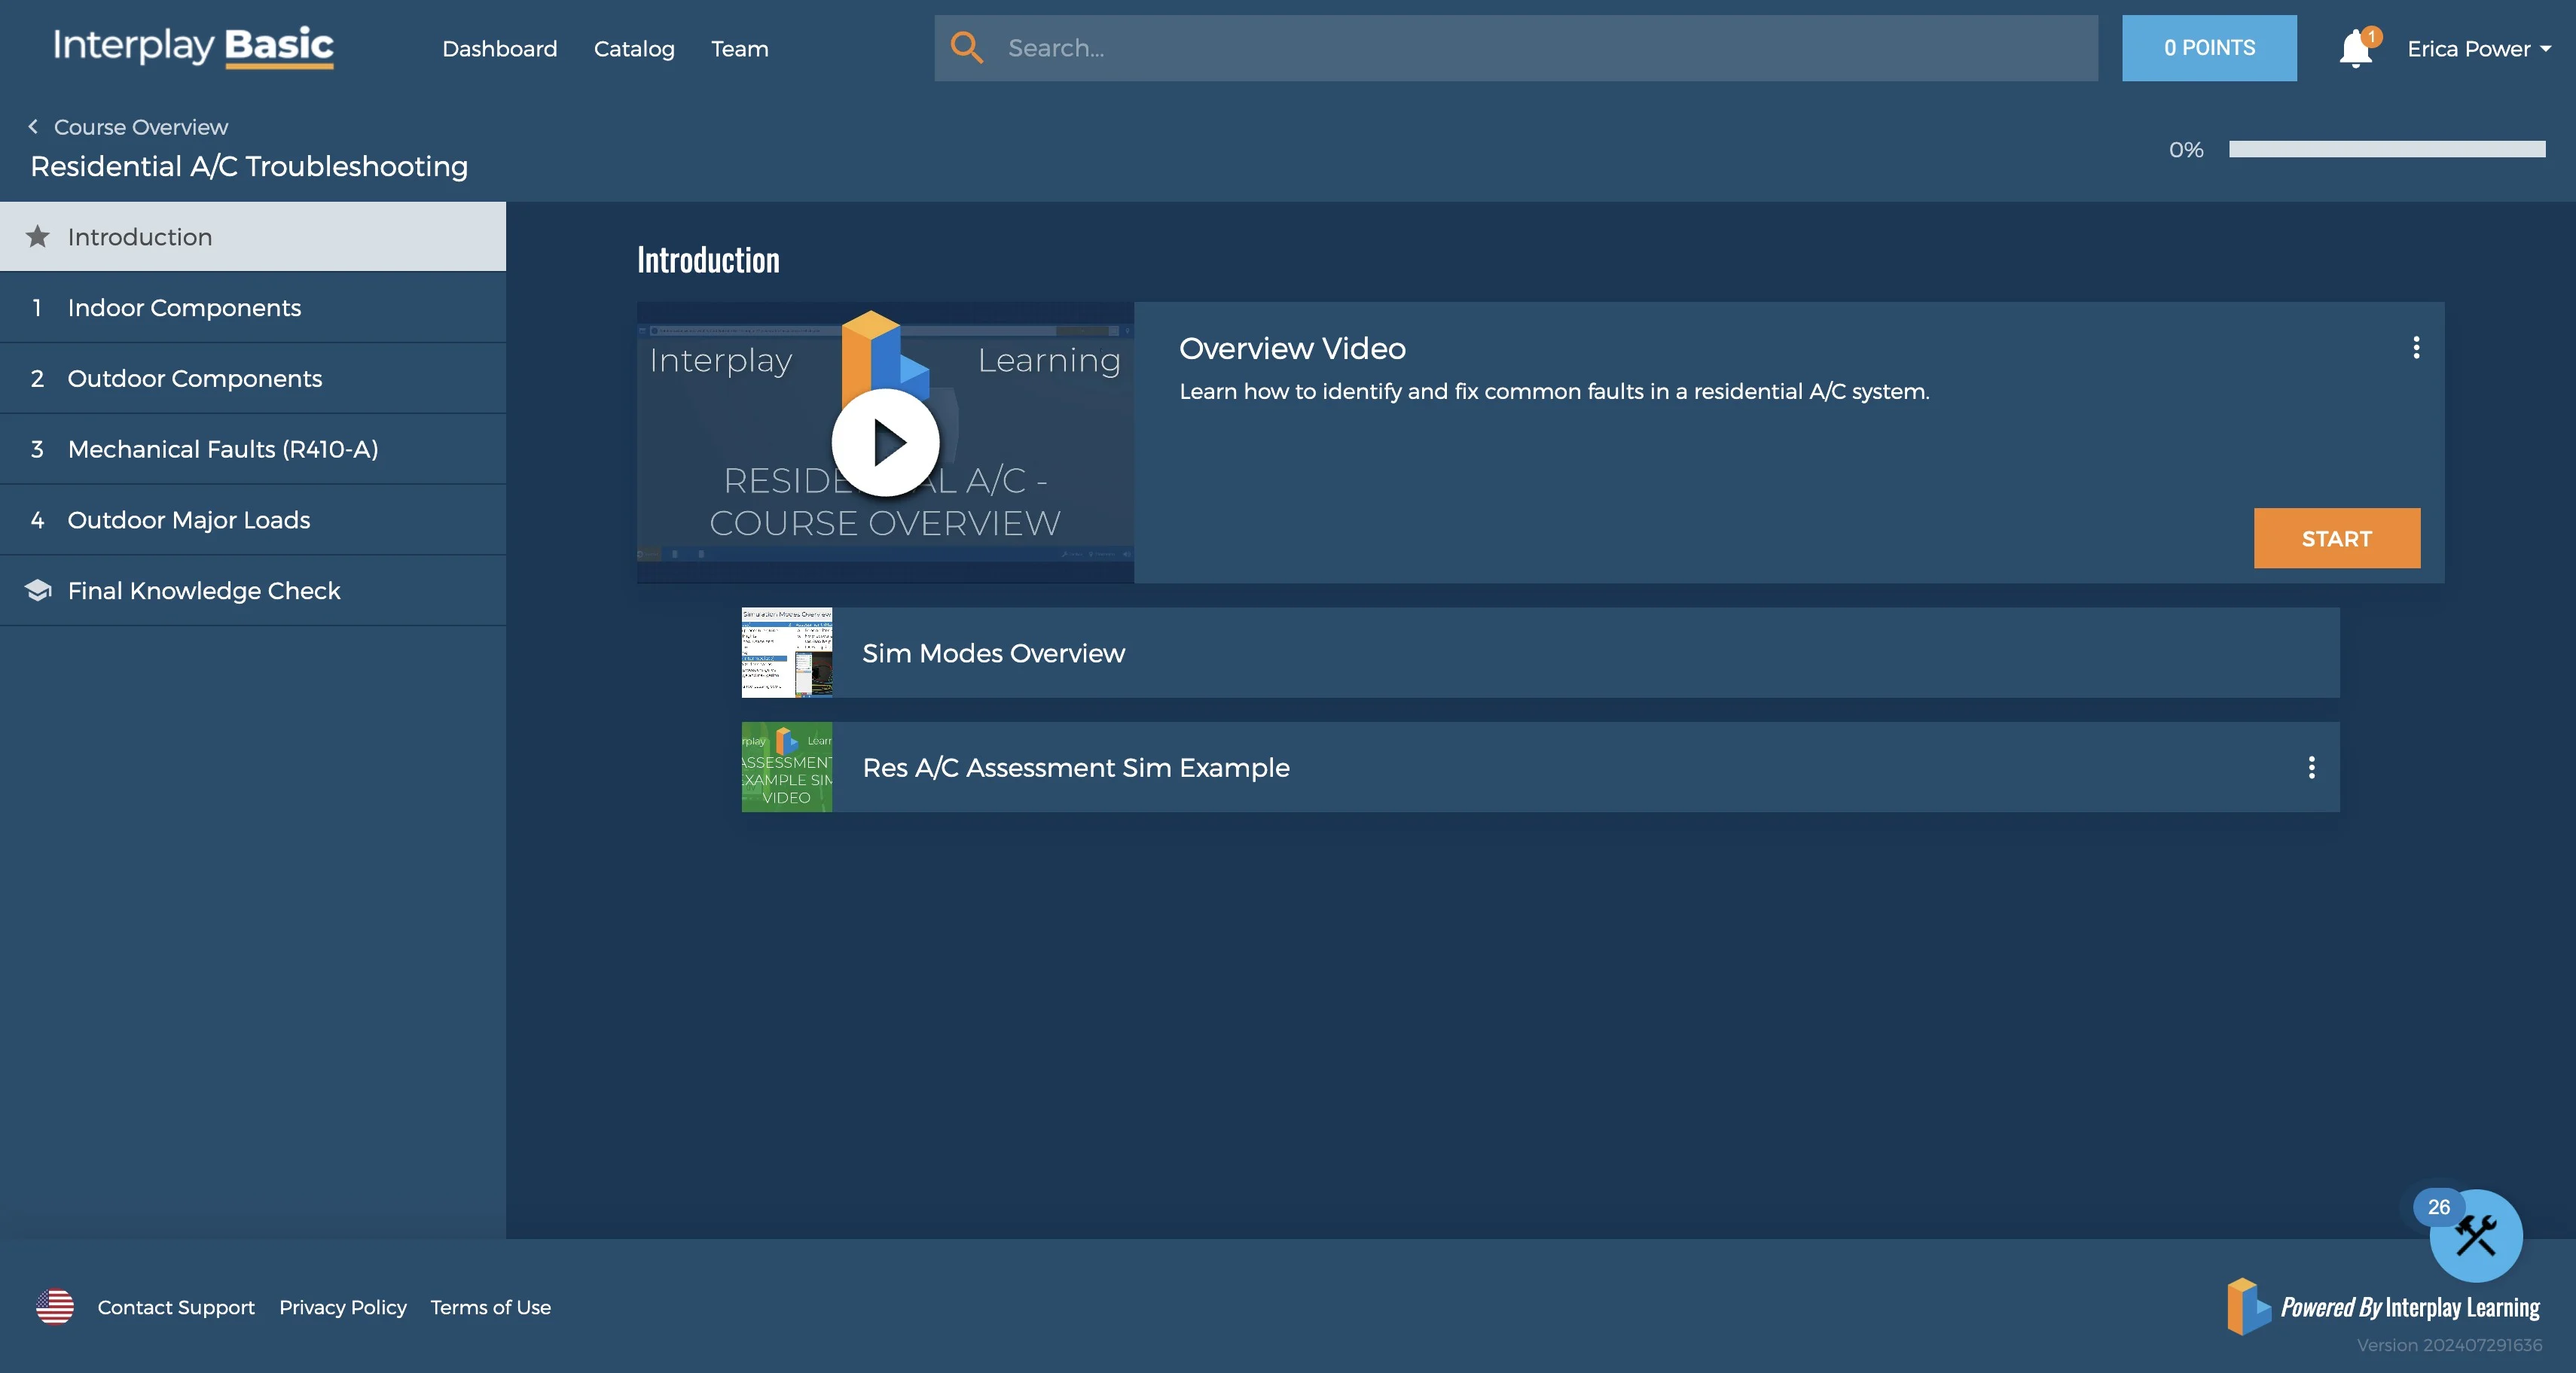
Task: Select the Introduction section
Action: pos(253,237)
